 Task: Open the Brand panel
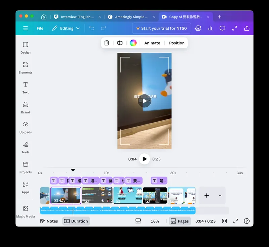coord(26,108)
